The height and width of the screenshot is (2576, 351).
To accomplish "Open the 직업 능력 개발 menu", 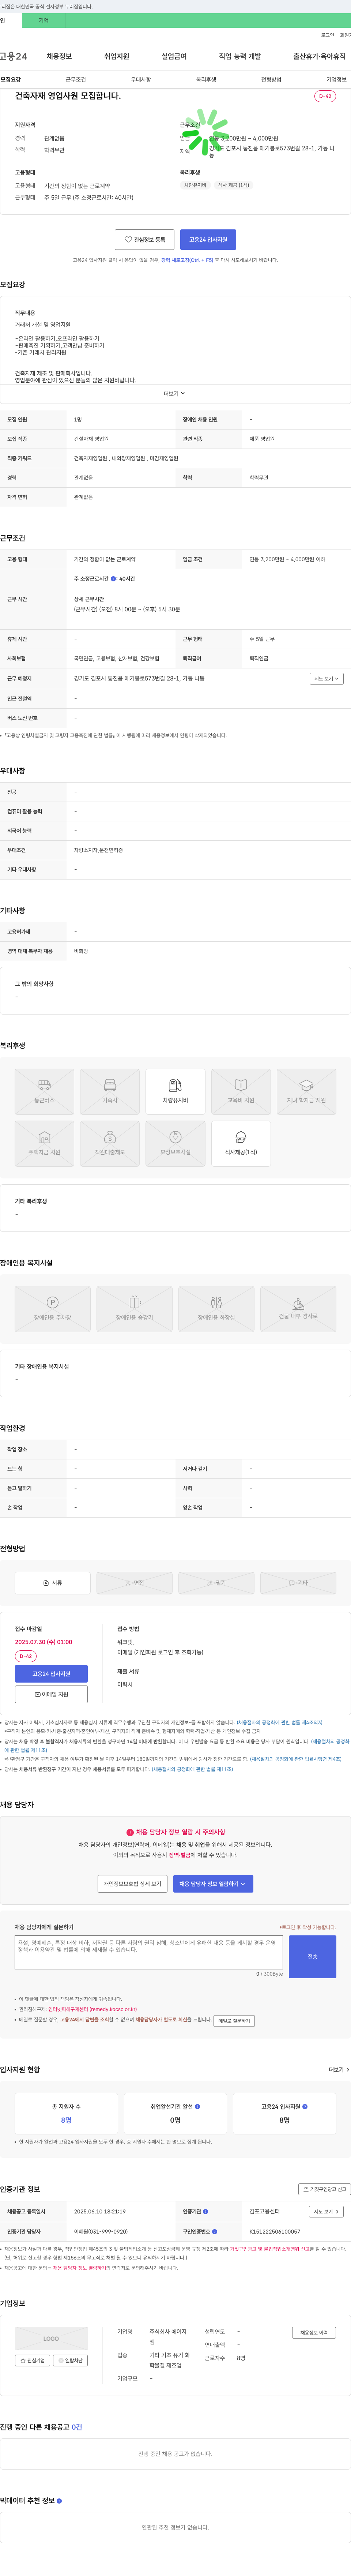I will coord(240,56).
